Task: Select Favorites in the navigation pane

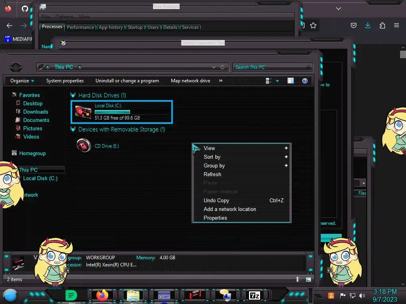Action: (x=29, y=95)
